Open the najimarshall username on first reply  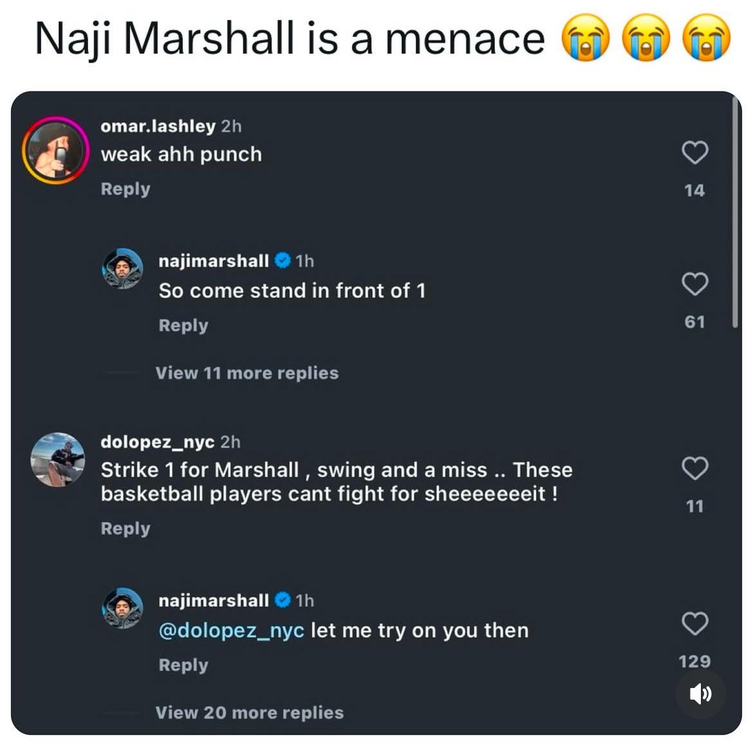214,261
